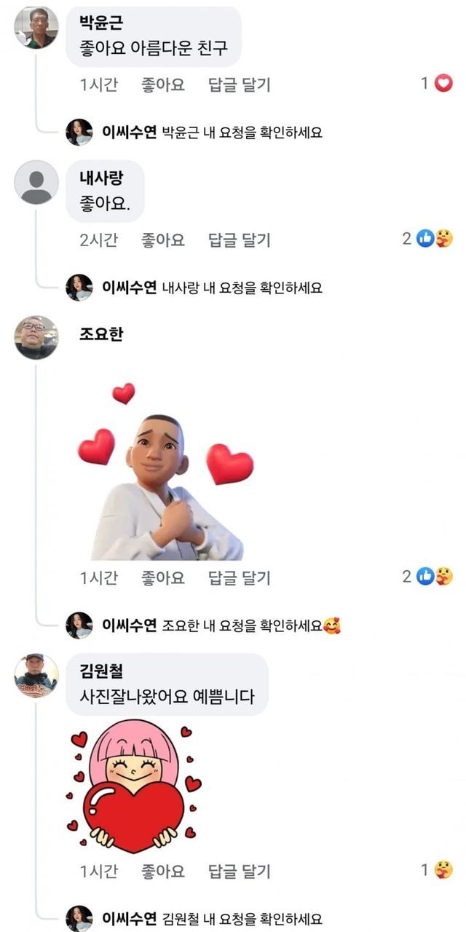Image resolution: width=466 pixels, height=932 pixels.
Task: Toggle 좋아요 on 김원철's comment
Action: click(x=162, y=870)
